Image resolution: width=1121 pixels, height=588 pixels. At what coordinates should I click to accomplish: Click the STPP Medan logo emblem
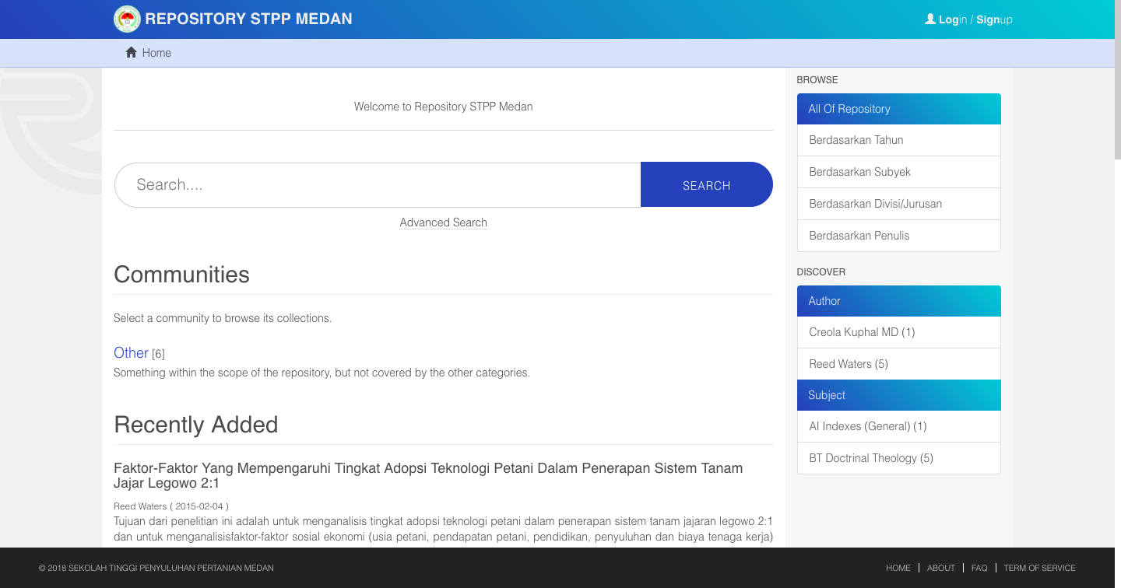coord(127,19)
